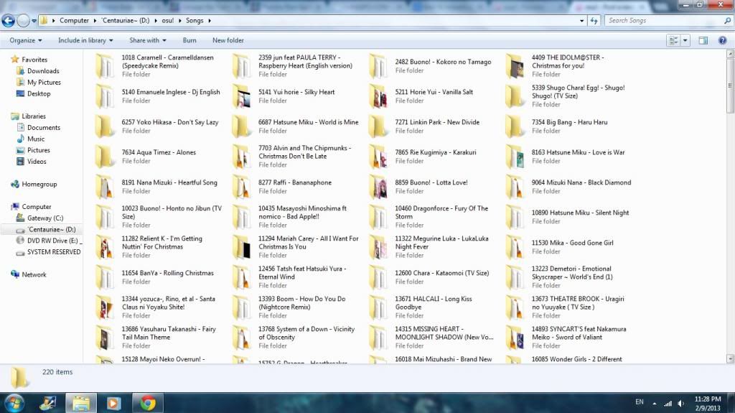Open Documents library
This screenshot has height=413, width=735.
pos(44,127)
